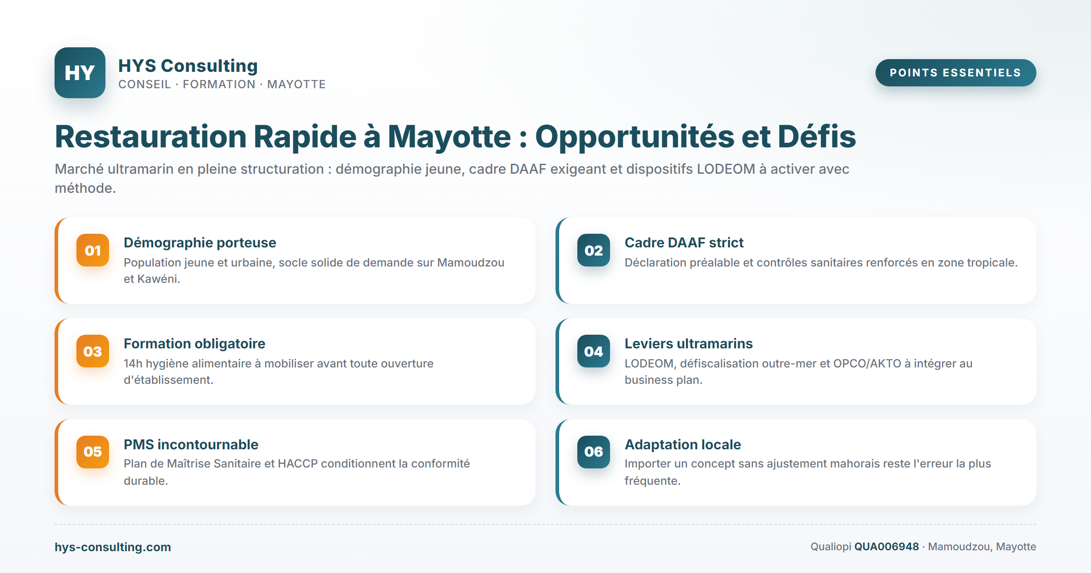1091x573 pixels.
Task: Click the LODEOM, défiscalisation outre-mer description
Action: pos(799,372)
